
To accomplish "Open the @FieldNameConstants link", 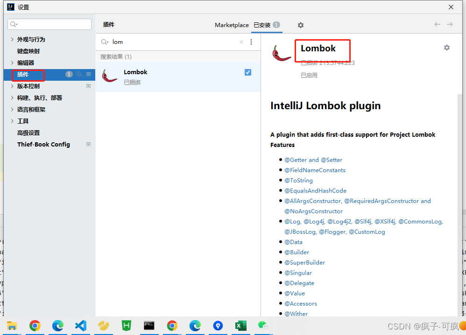I will [x=315, y=170].
